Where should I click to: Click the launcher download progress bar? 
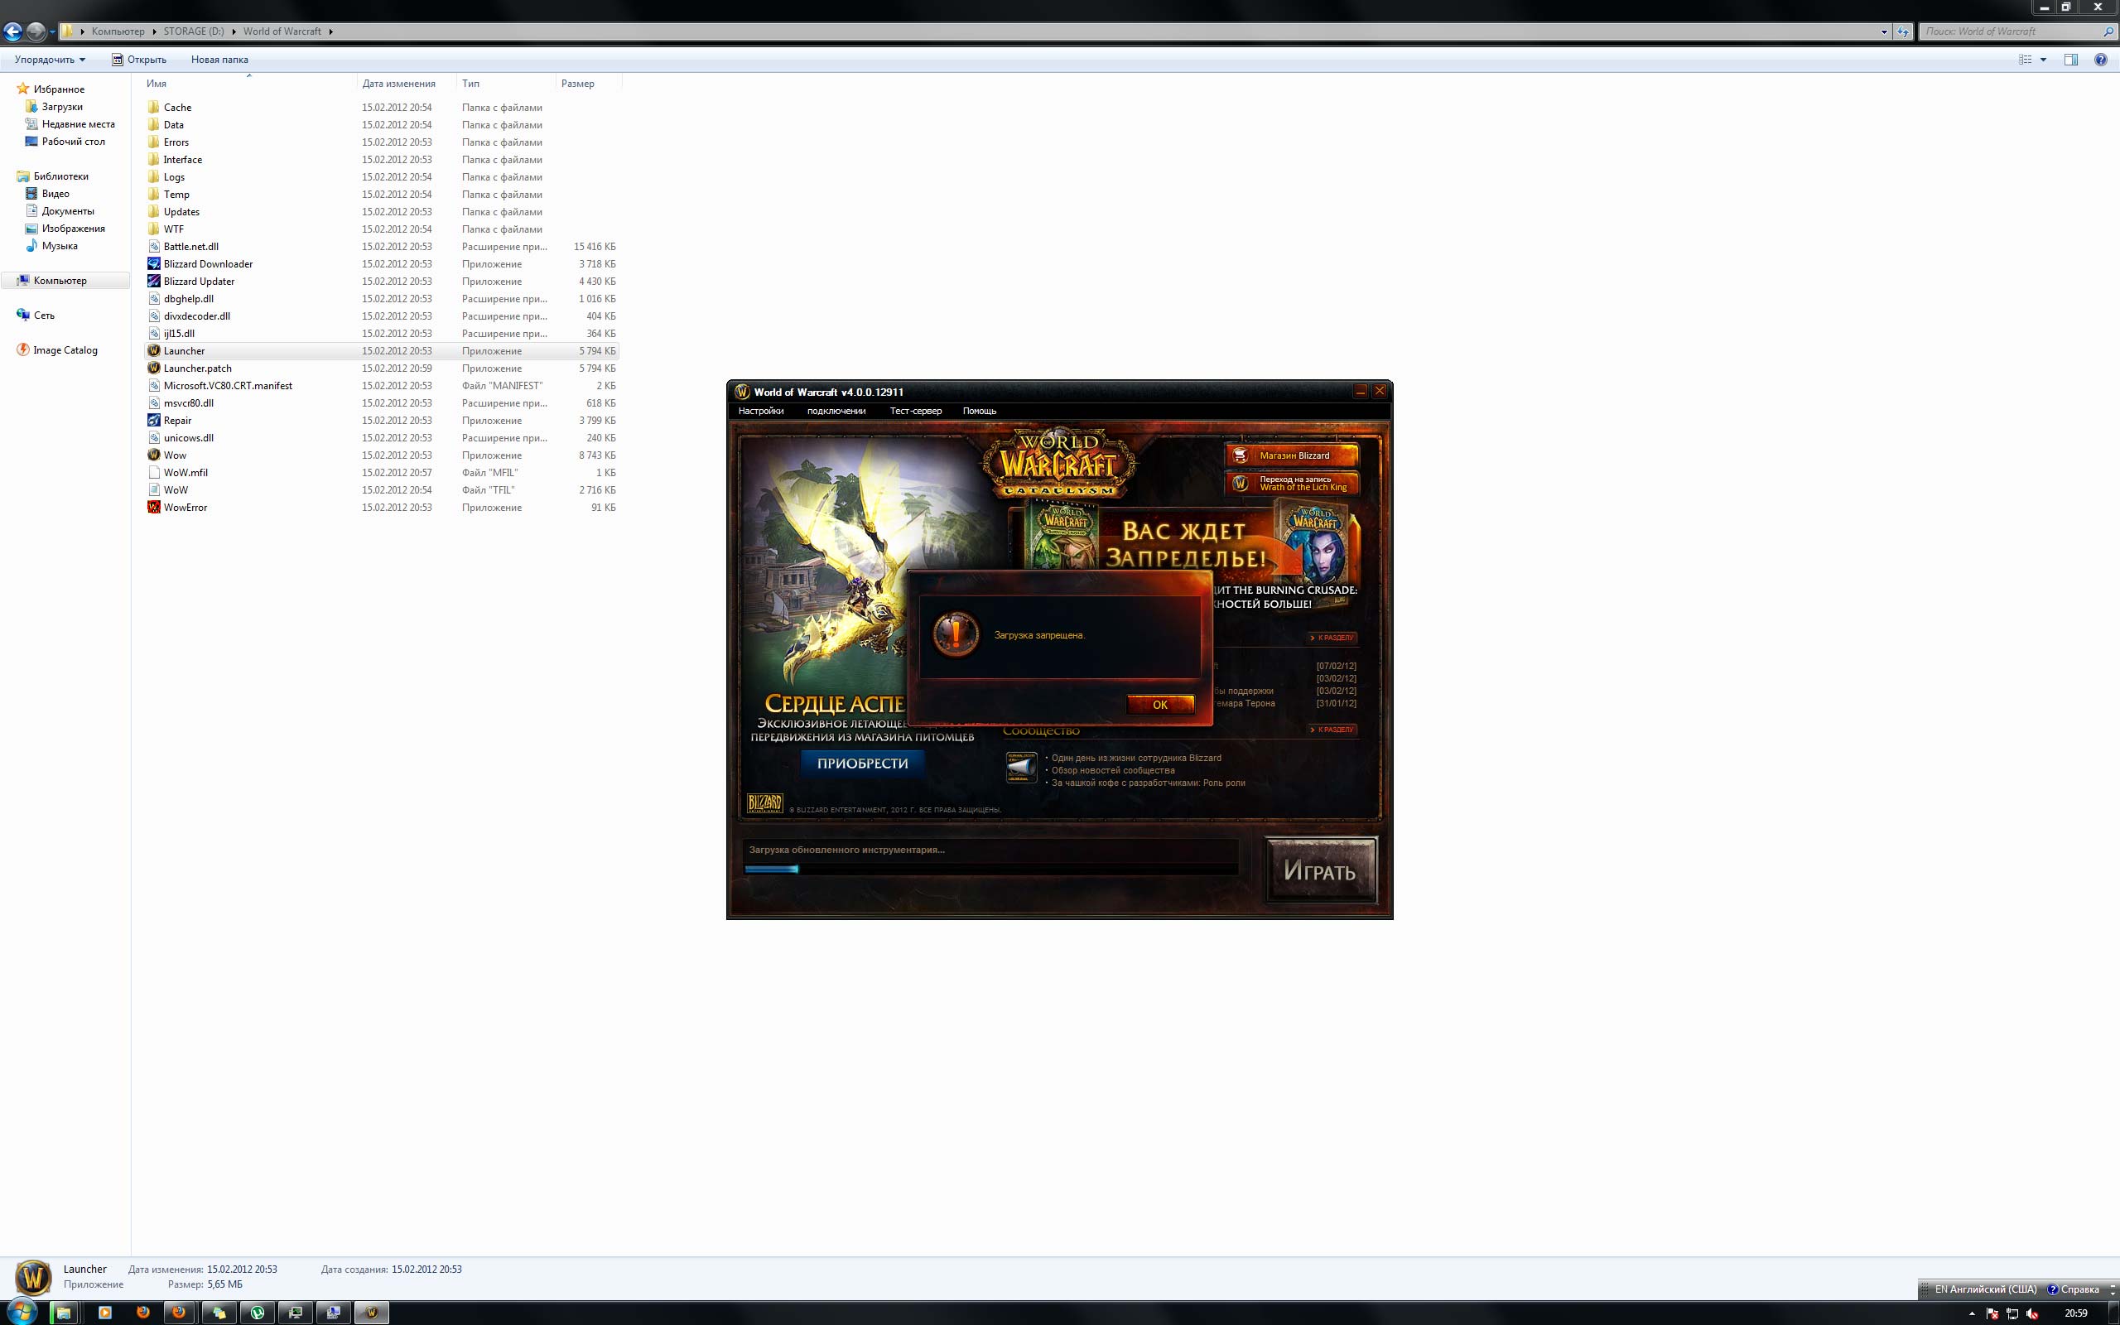point(990,870)
